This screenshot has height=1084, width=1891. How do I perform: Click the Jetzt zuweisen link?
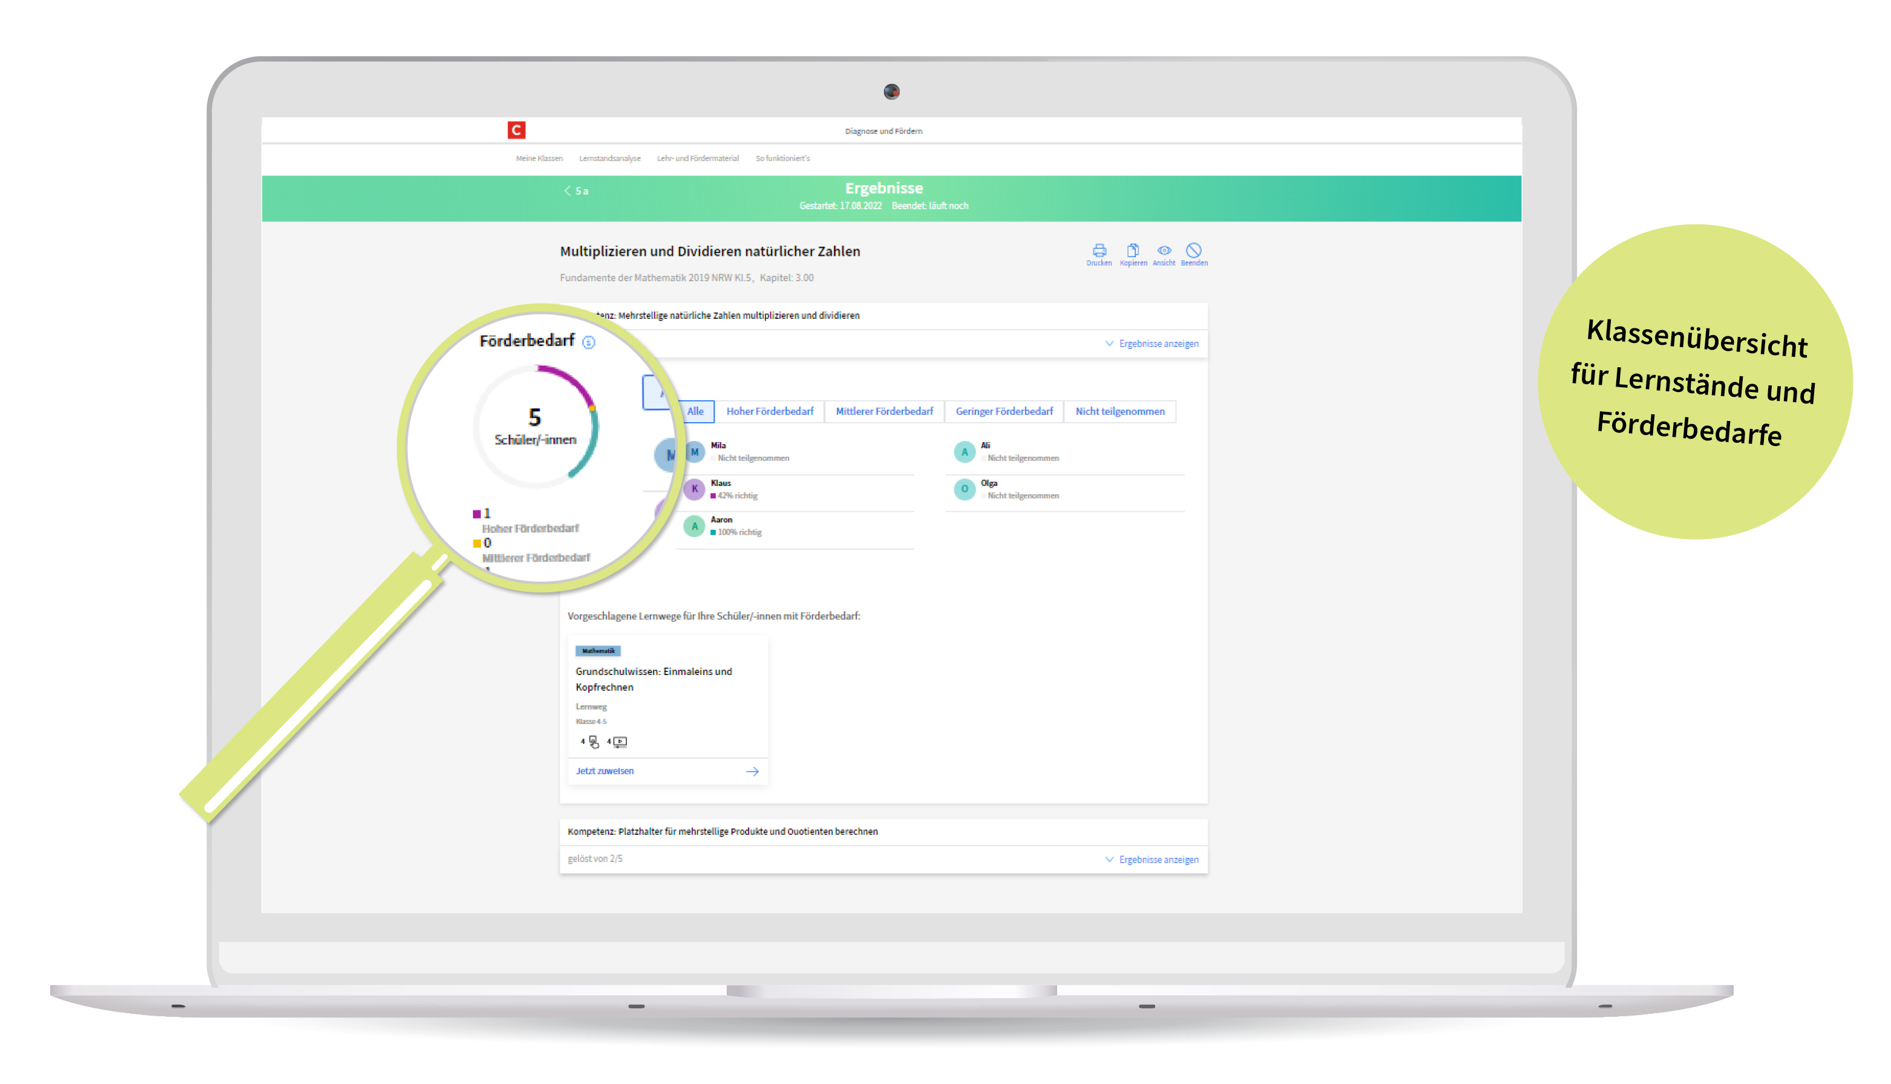click(x=604, y=771)
